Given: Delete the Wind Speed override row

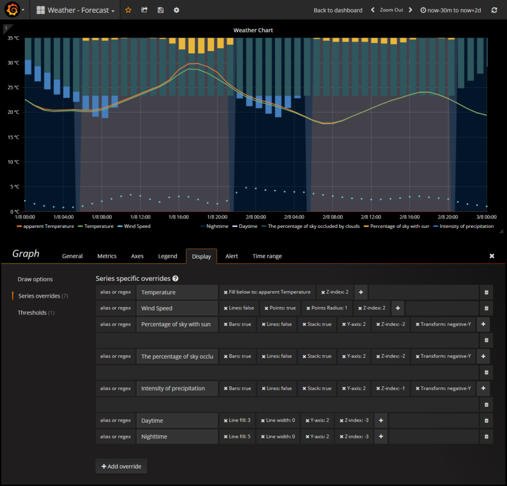Looking at the screenshot, I should (x=486, y=308).
